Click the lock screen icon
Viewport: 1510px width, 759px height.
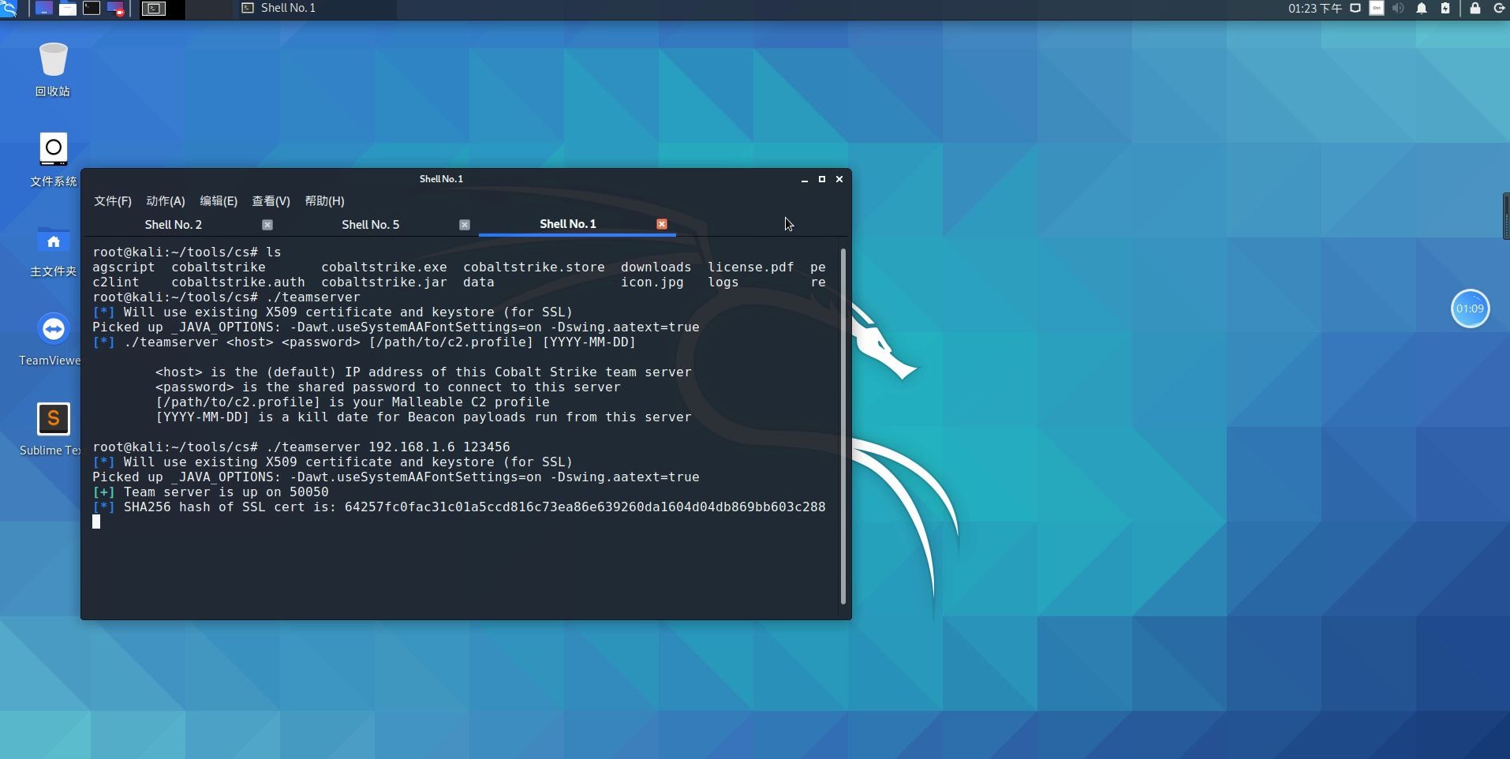point(1474,9)
